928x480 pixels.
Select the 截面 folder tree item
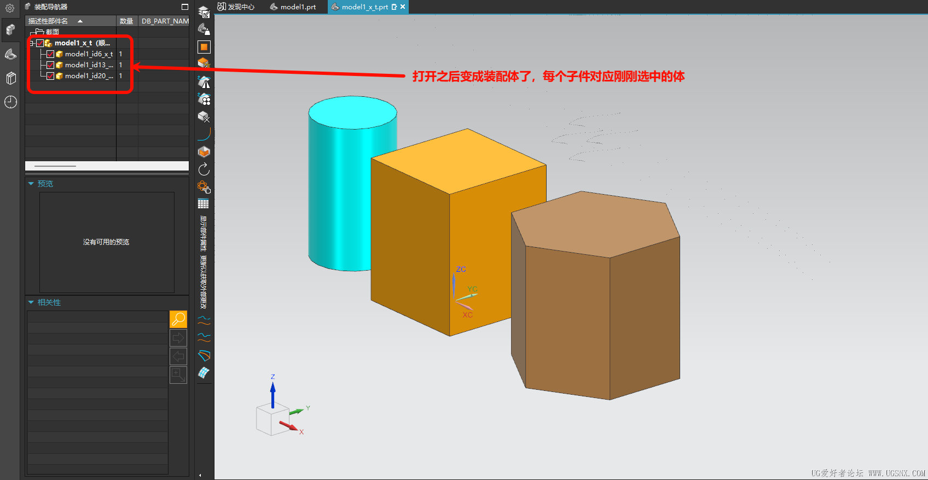[x=48, y=32]
